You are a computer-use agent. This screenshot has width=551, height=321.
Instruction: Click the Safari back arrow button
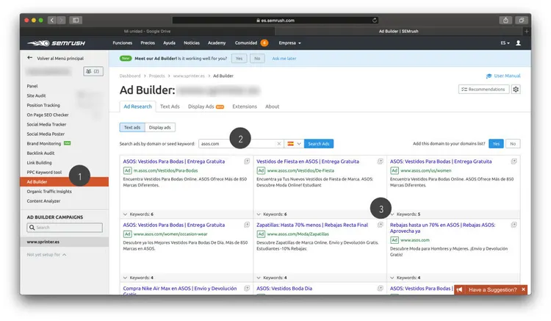tap(52, 20)
